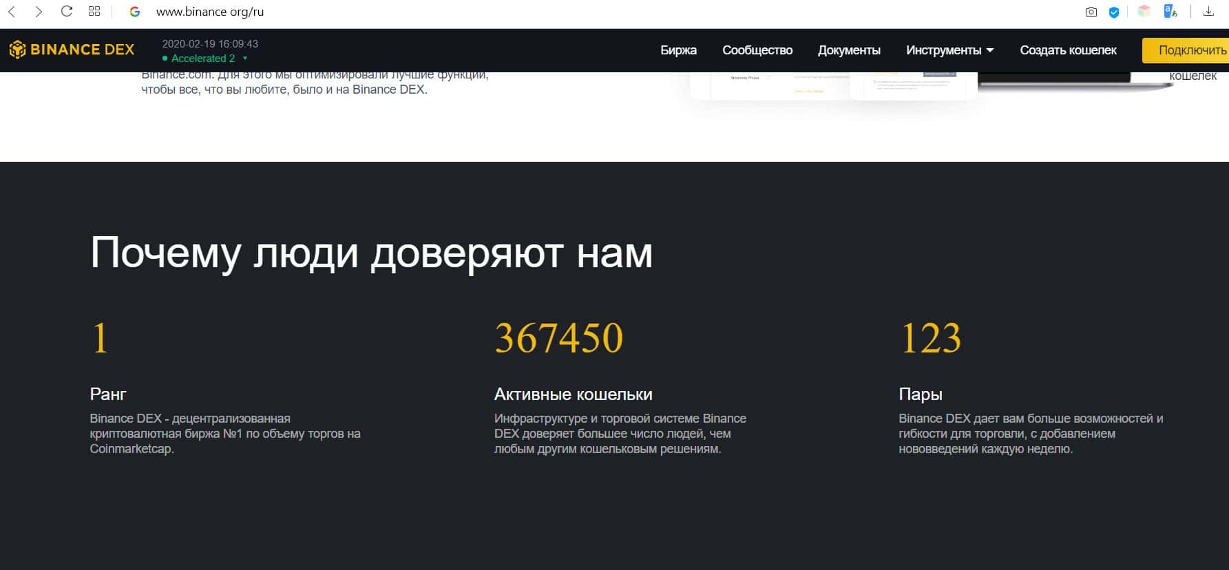Screen dimensions: 1229x570
Task: Click the Binance DEX logo
Action: click(72, 50)
